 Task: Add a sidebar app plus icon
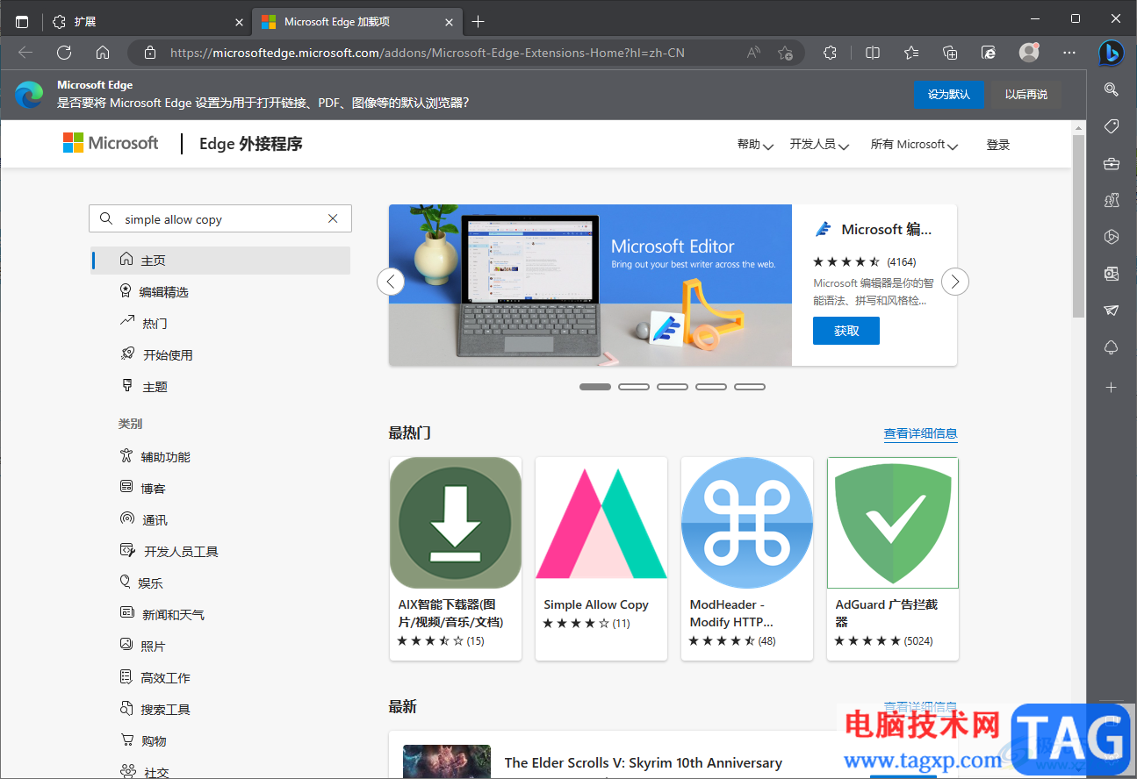[1111, 387]
